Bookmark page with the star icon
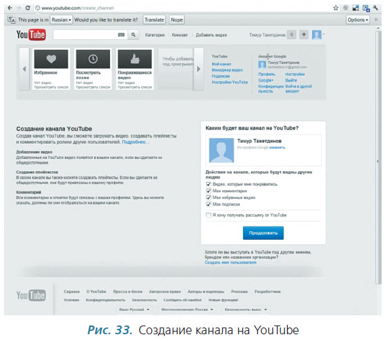Viewport: 385px width, 341px height. coord(336,8)
